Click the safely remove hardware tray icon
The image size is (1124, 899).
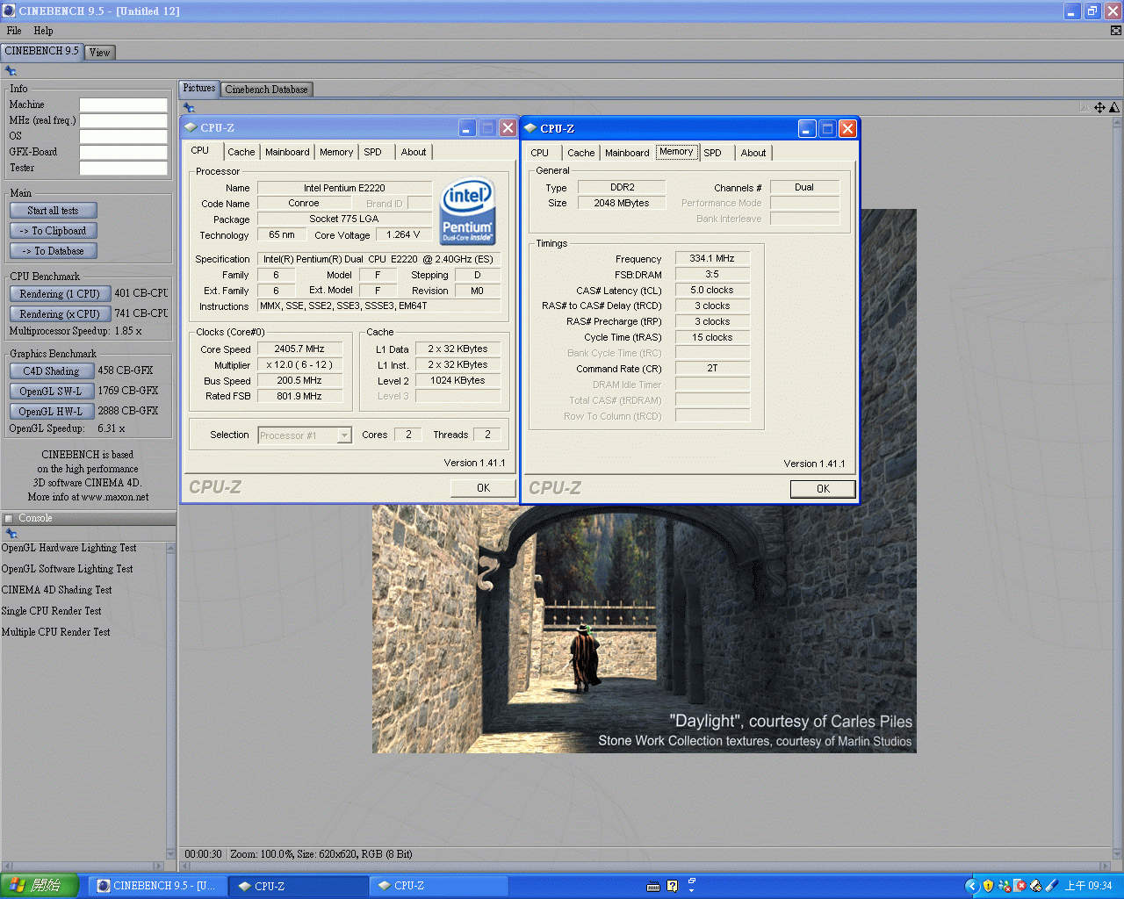click(x=1036, y=886)
